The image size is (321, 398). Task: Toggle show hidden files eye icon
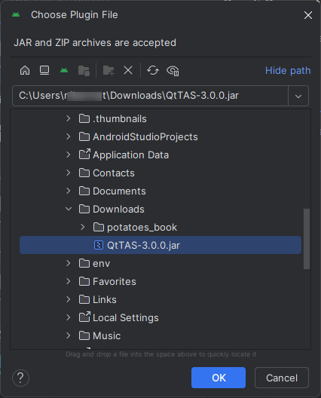click(173, 71)
